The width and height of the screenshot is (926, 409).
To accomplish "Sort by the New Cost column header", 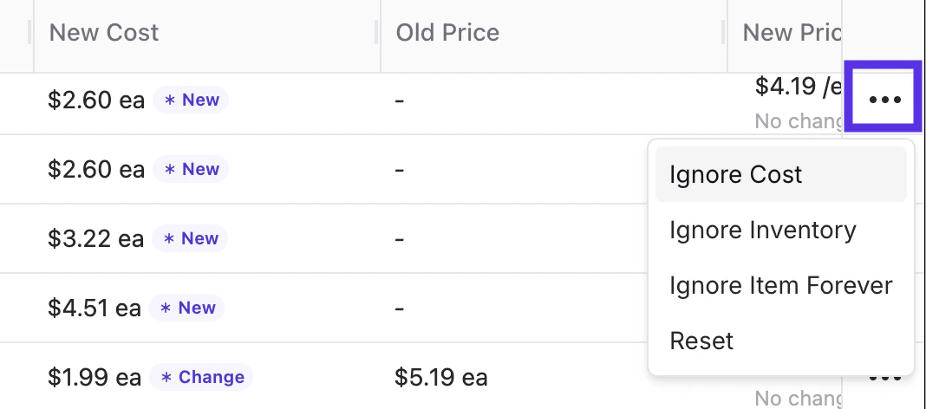I will pos(104,33).
